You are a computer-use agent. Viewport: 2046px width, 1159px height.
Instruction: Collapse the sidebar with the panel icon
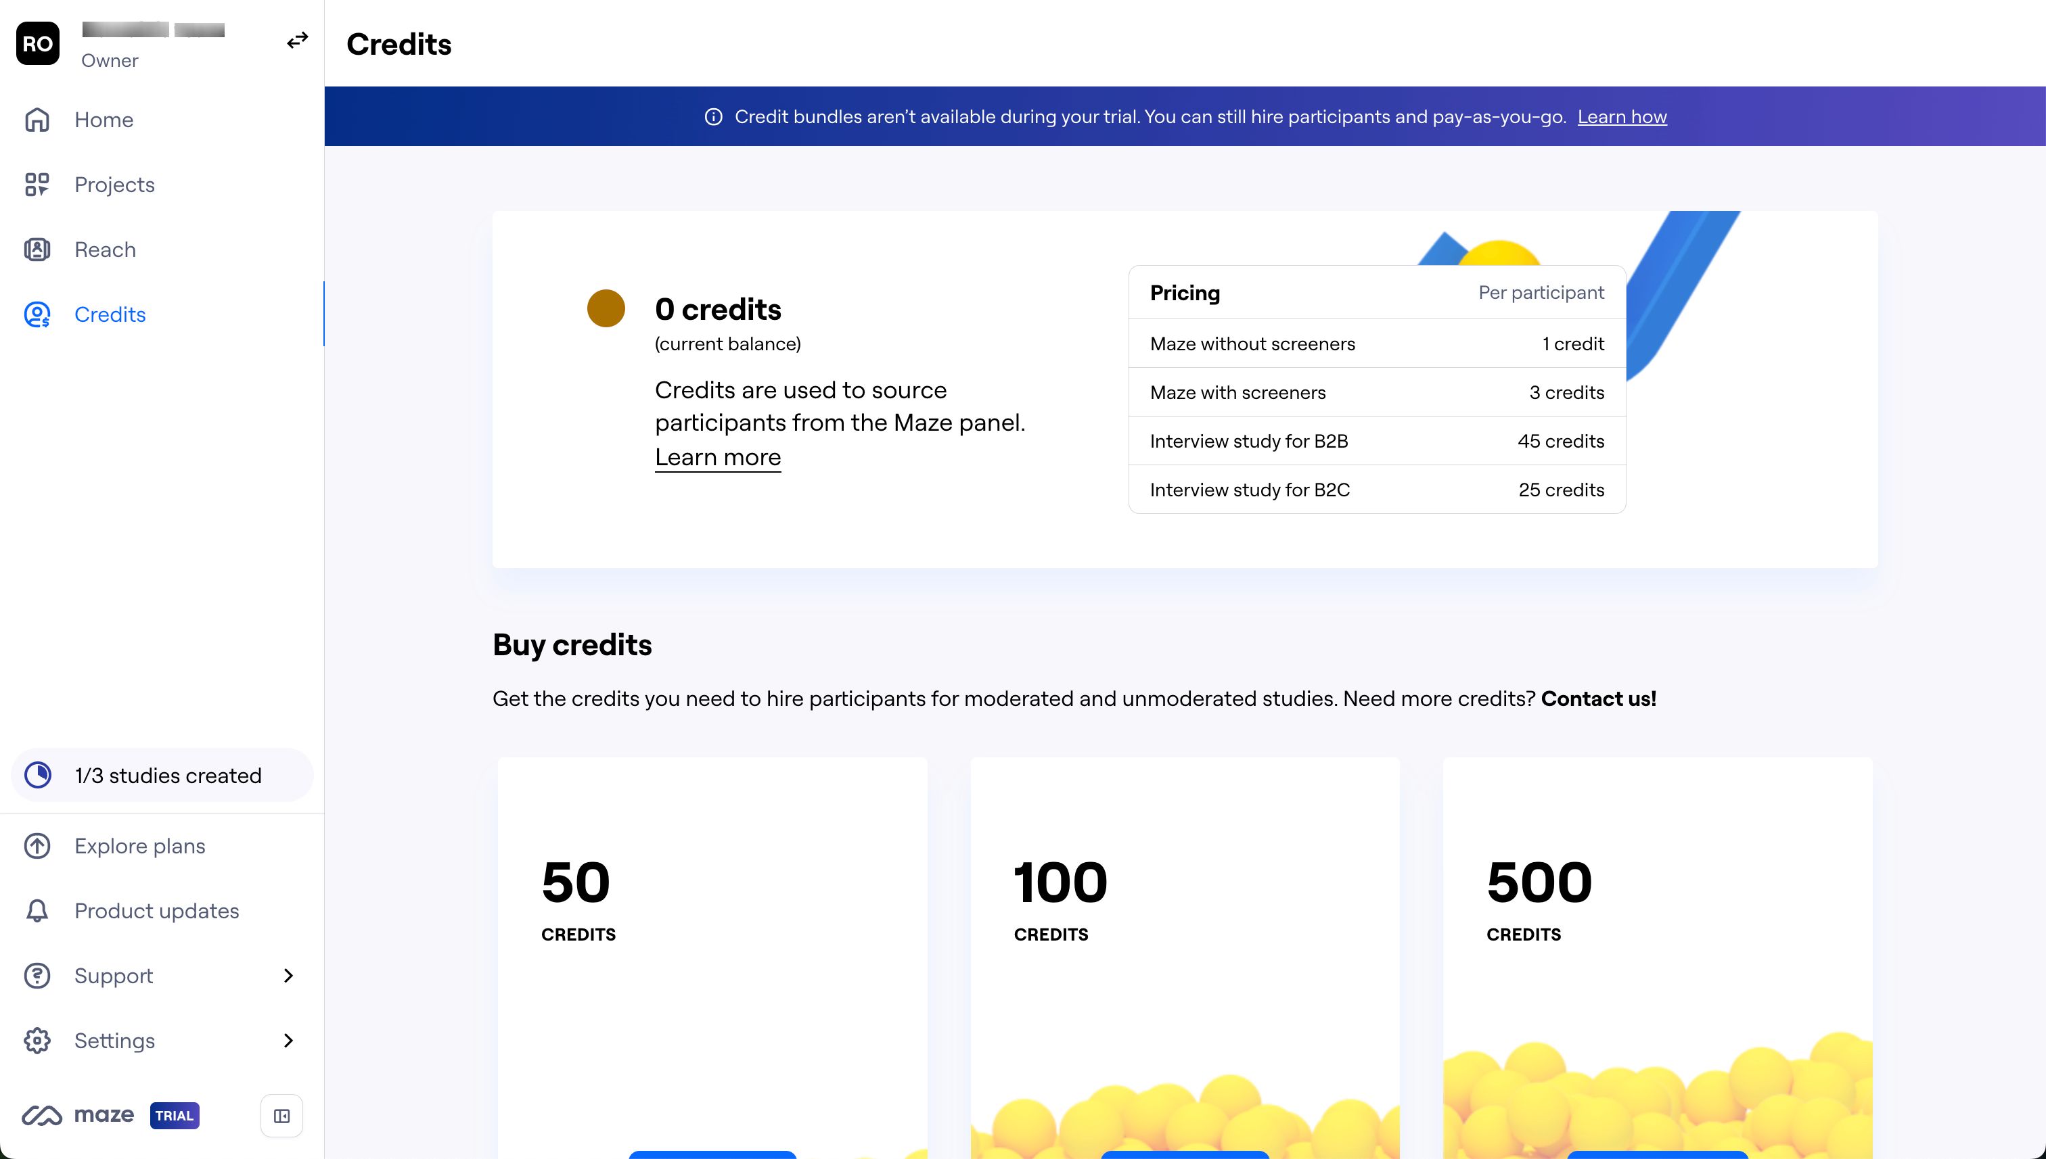click(282, 1115)
